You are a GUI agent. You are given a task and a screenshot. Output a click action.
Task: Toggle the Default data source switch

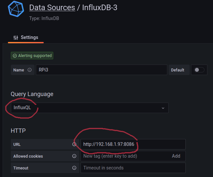[199, 70]
